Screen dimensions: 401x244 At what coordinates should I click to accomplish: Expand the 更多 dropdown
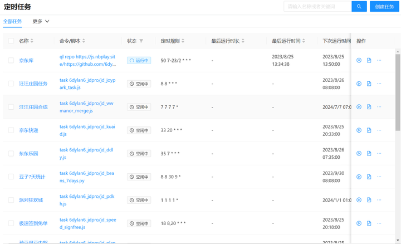[x=41, y=21]
